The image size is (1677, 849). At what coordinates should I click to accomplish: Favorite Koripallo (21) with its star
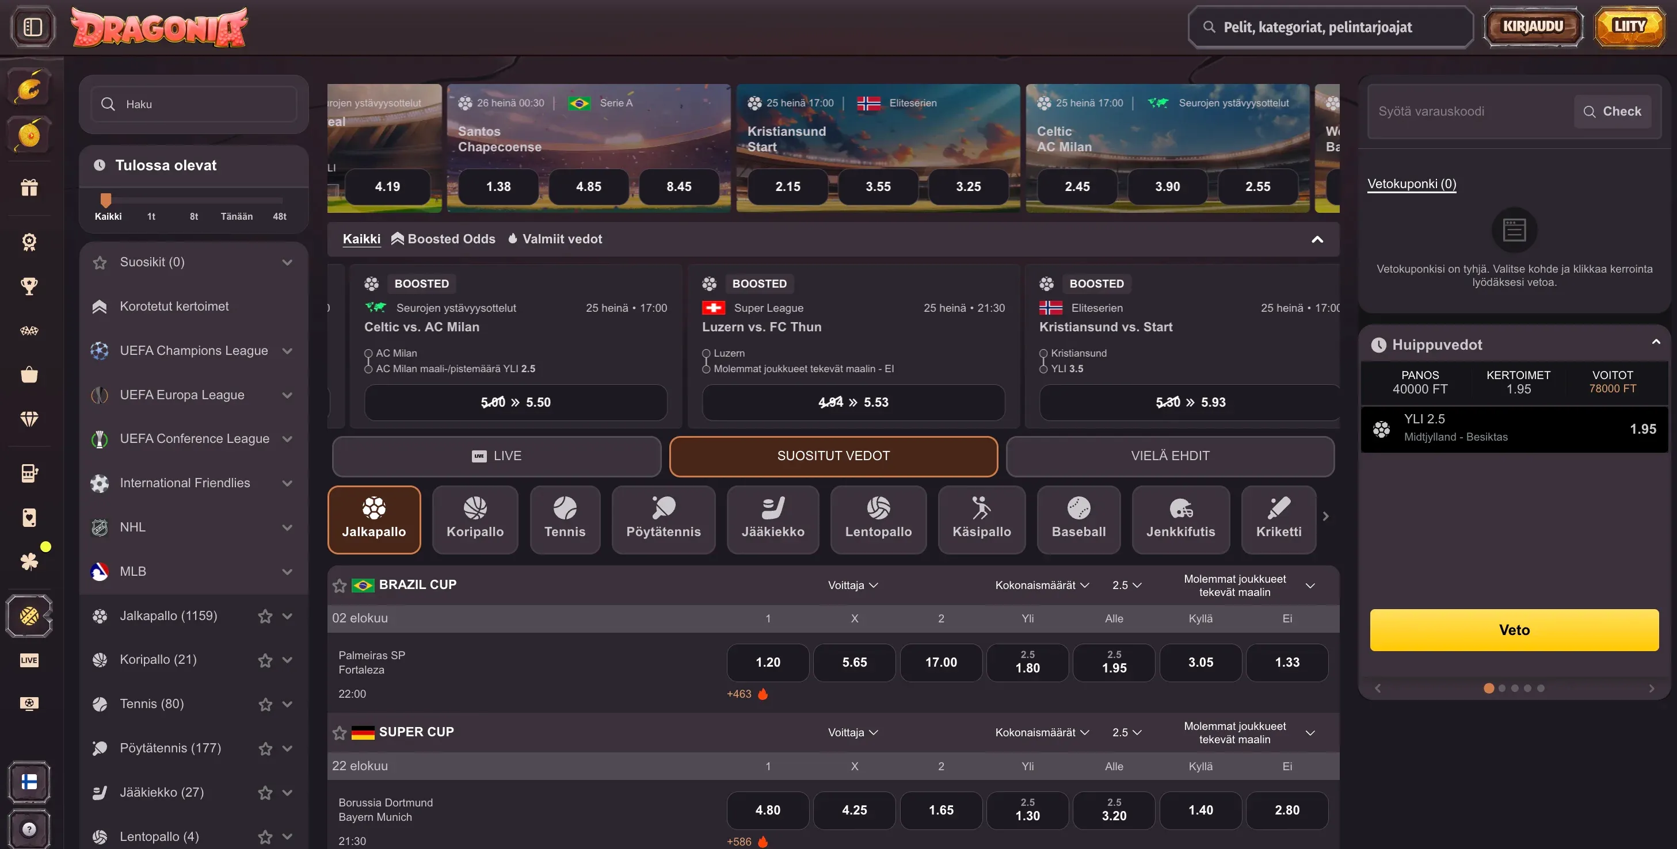click(265, 660)
